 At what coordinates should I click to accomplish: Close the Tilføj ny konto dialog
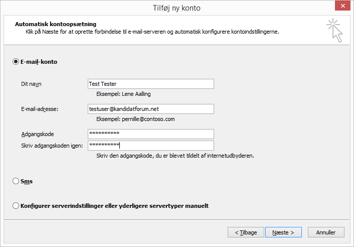pyautogui.click(x=342, y=8)
